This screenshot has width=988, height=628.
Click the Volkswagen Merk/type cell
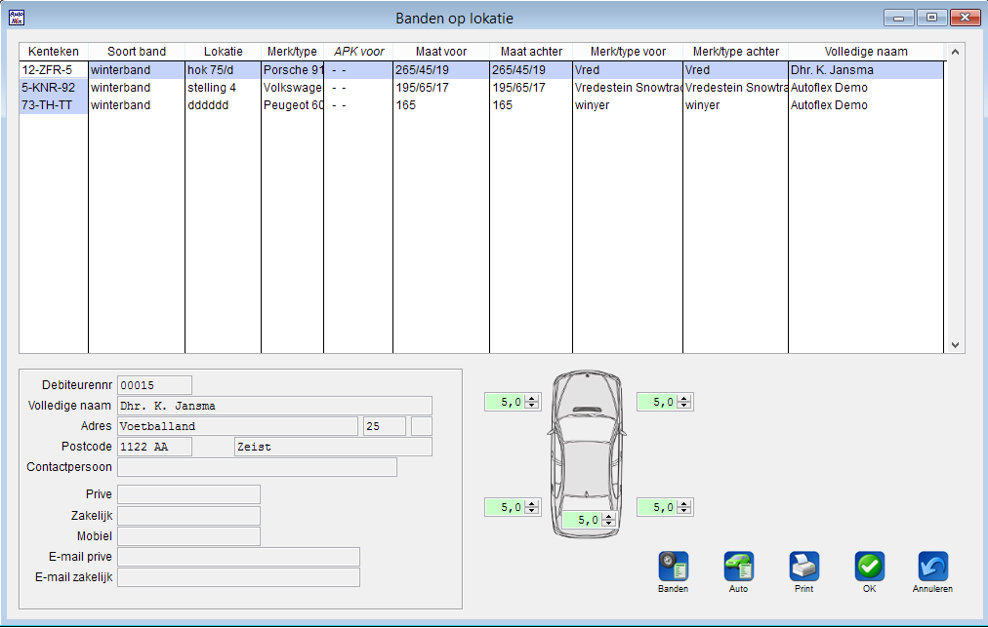click(292, 88)
